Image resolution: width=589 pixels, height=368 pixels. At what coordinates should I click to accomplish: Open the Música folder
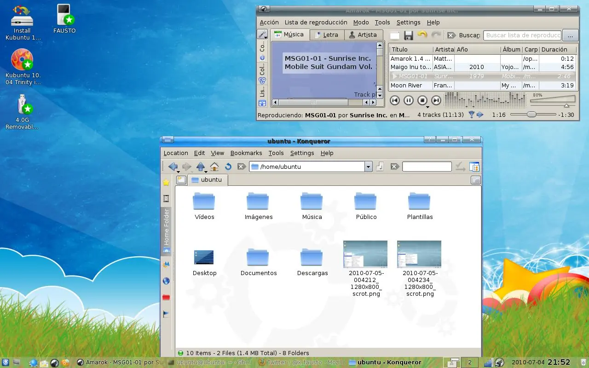point(312,206)
